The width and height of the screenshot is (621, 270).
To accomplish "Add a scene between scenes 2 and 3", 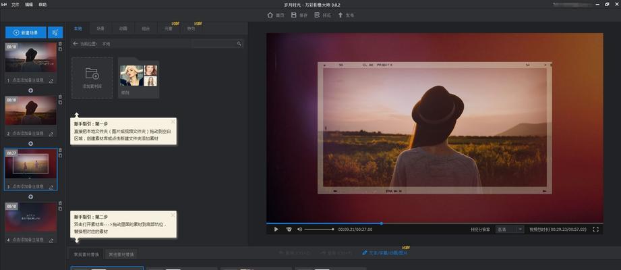I will tap(30, 144).
